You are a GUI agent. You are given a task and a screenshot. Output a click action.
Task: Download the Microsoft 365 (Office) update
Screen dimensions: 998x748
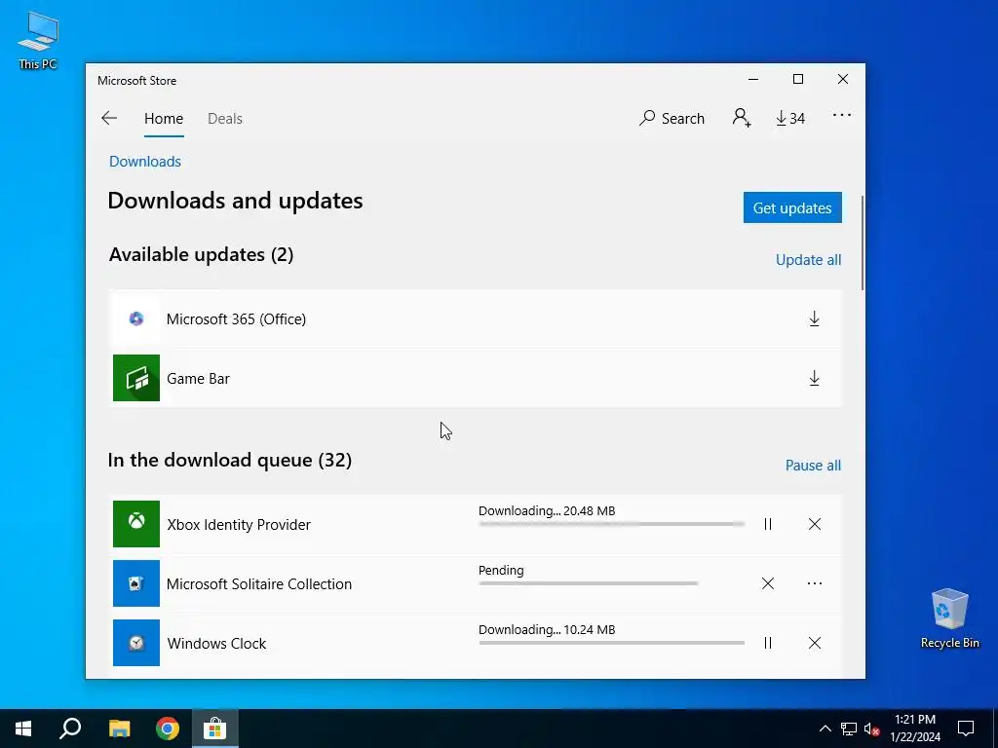coord(814,318)
